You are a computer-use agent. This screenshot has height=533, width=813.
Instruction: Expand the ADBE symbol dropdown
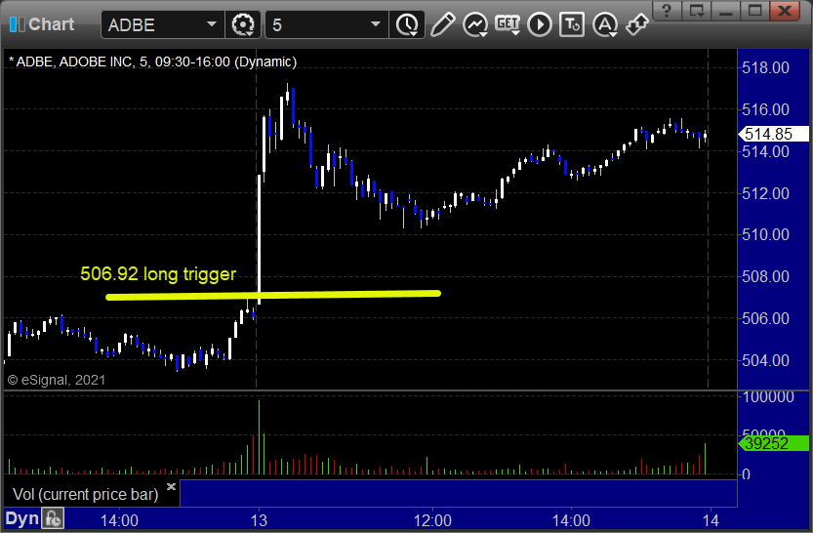(x=212, y=24)
